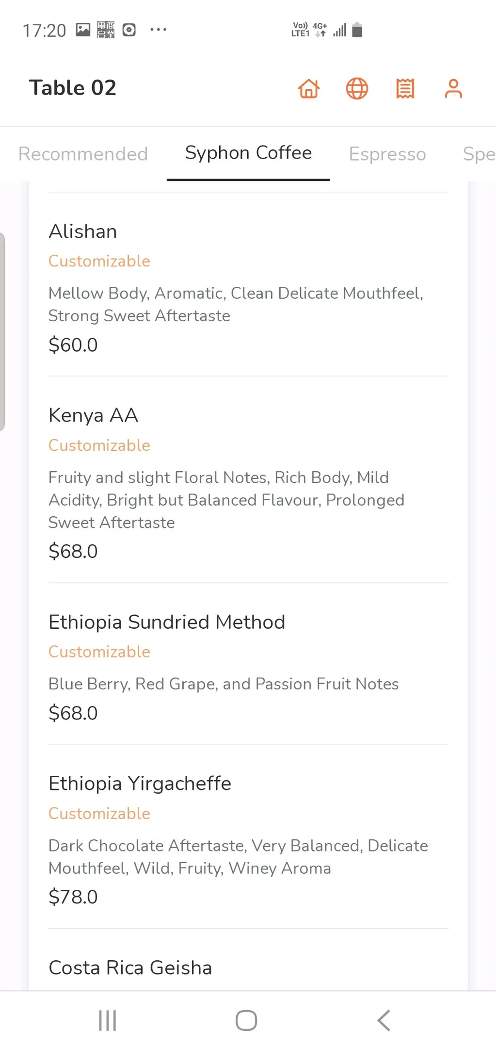Select Ethiopia Sundried Method item
The image size is (496, 1048).
[167, 622]
